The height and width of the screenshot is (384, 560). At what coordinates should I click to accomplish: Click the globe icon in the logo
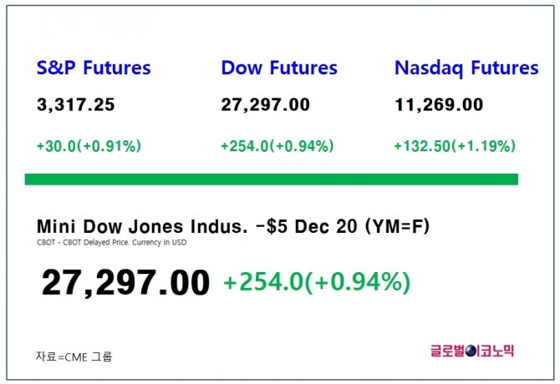[473, 352]
